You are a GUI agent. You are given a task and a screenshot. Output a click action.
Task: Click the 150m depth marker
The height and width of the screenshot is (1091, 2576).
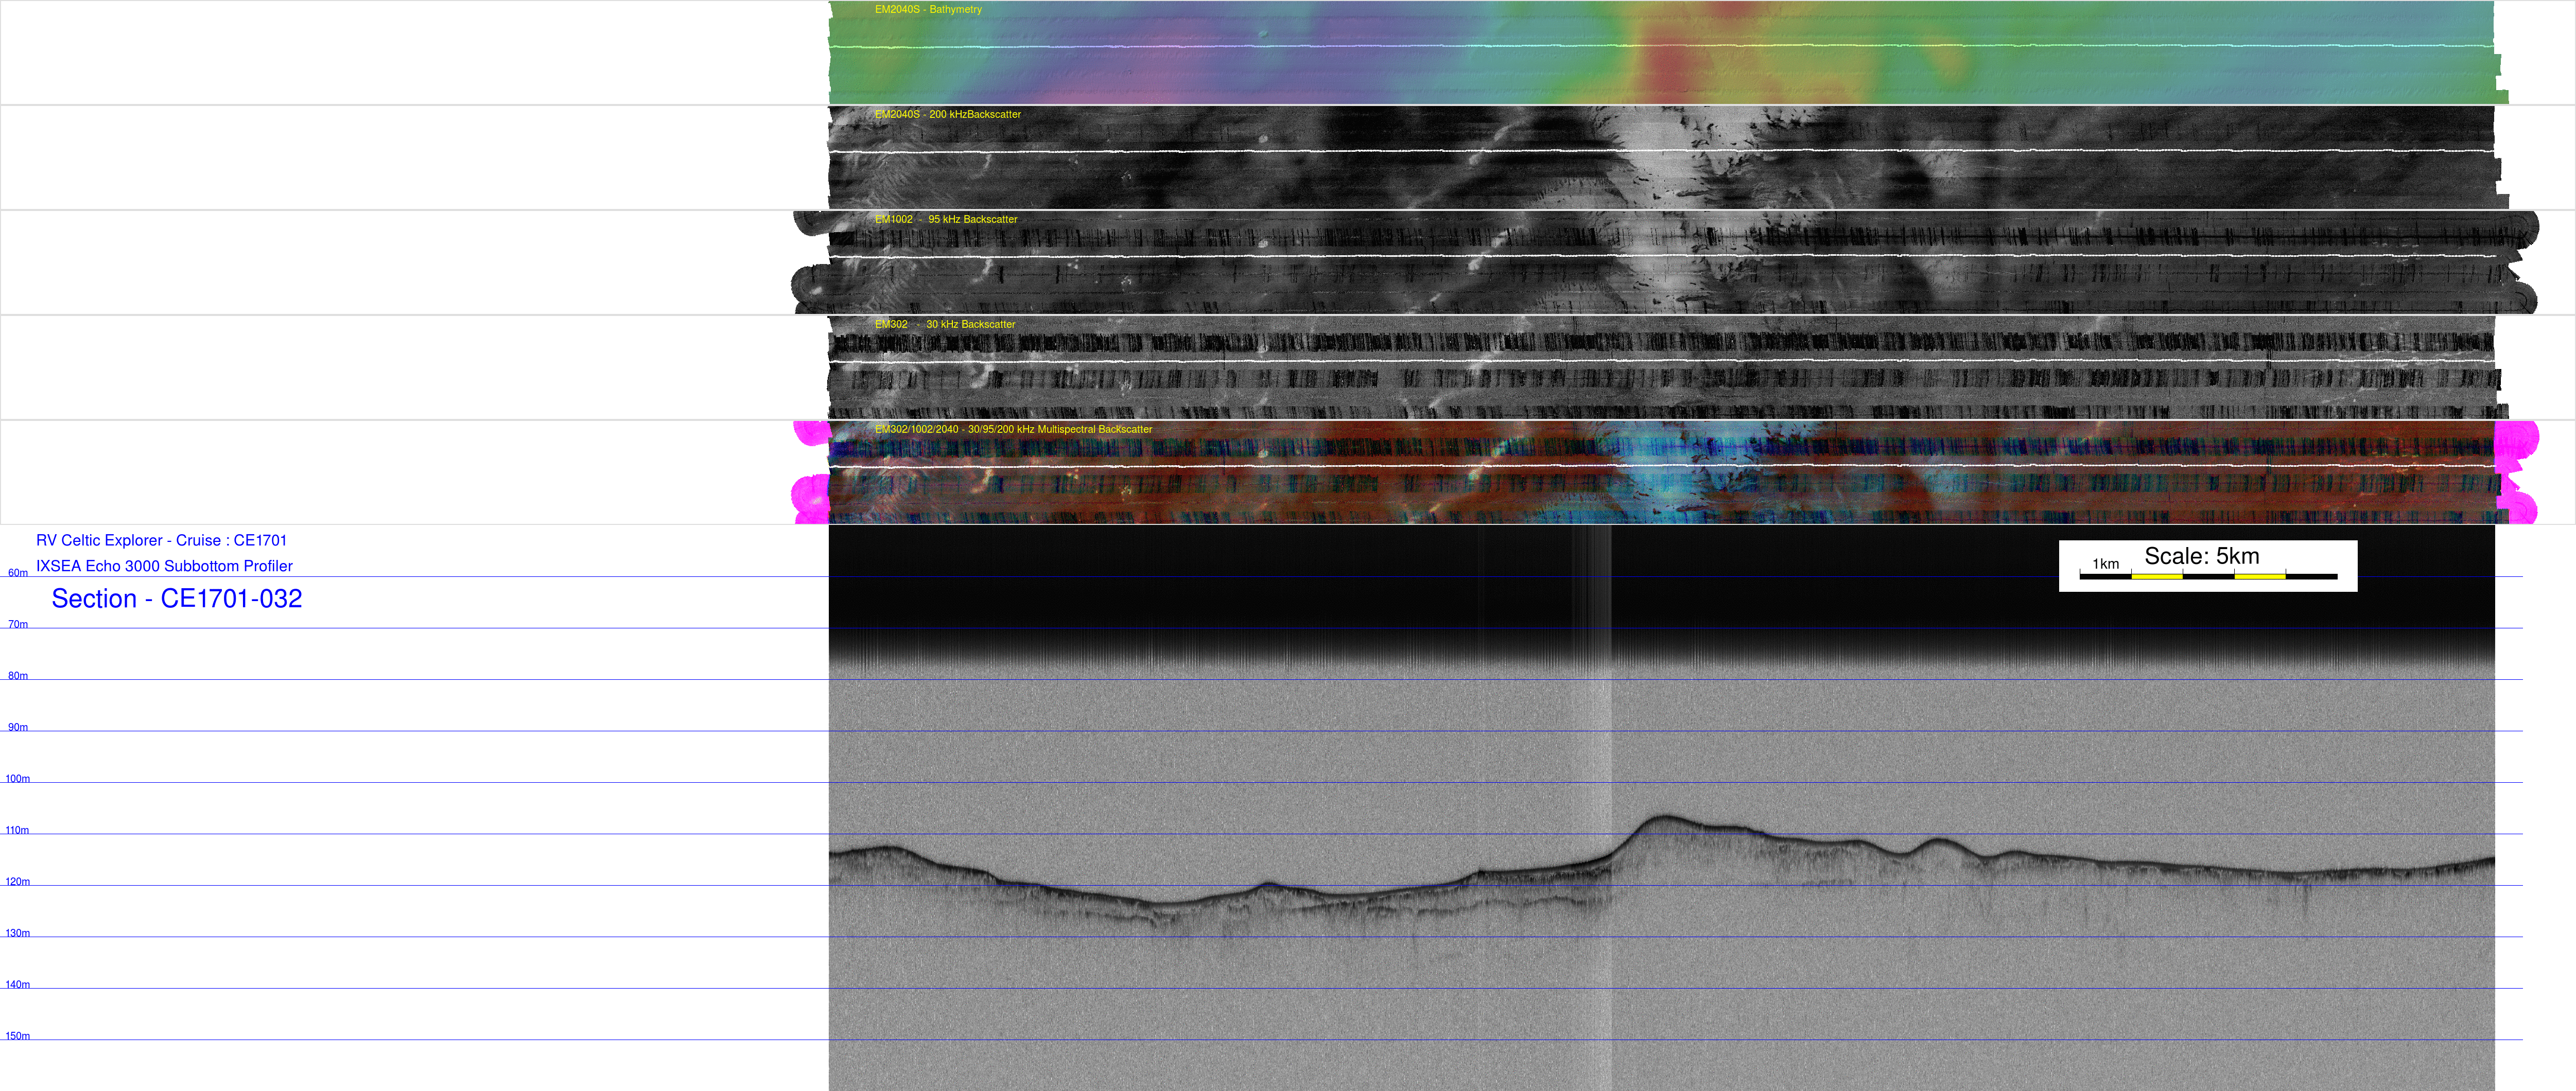coord(18,1036)
